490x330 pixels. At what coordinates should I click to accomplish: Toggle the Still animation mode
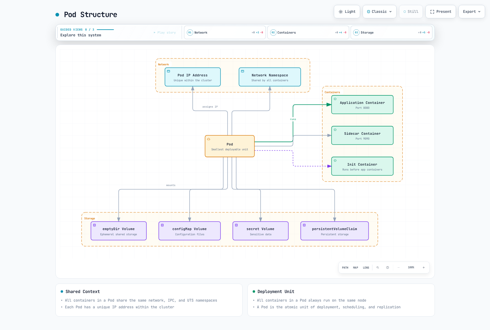point(411,12)
